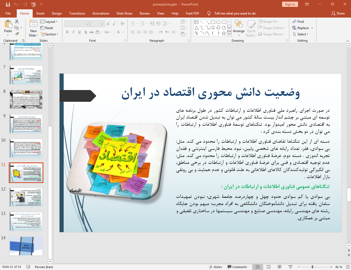
Task: Click the Format Painter brush icon
Action: (17, 34)
